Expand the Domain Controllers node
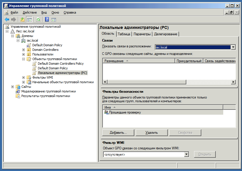This screenshot has width=242, height=171. coord(24,50)
